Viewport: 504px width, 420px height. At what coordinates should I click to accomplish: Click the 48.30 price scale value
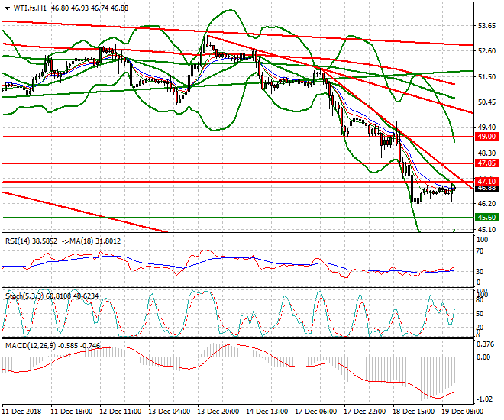[x=487, y=153]
